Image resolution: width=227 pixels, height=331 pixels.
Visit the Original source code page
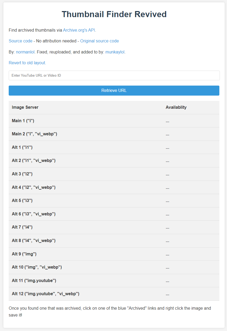coord(99,41)
